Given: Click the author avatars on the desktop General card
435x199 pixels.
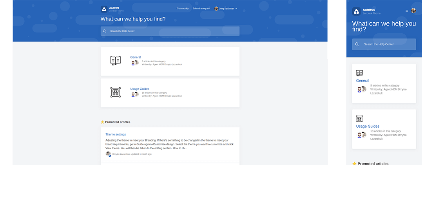Looking at the screenshot, I should (135, 63).
